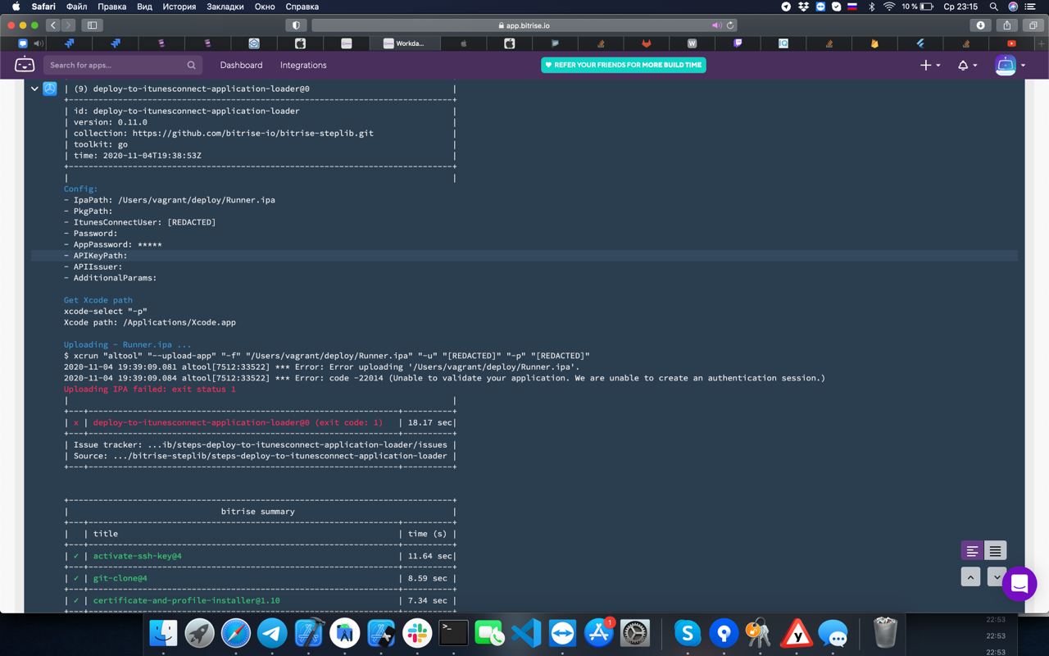The width and height of the screenshot is (1049, 656).
Task: Switch to full-width log lines icon
Action: click(x=995, y=551)
